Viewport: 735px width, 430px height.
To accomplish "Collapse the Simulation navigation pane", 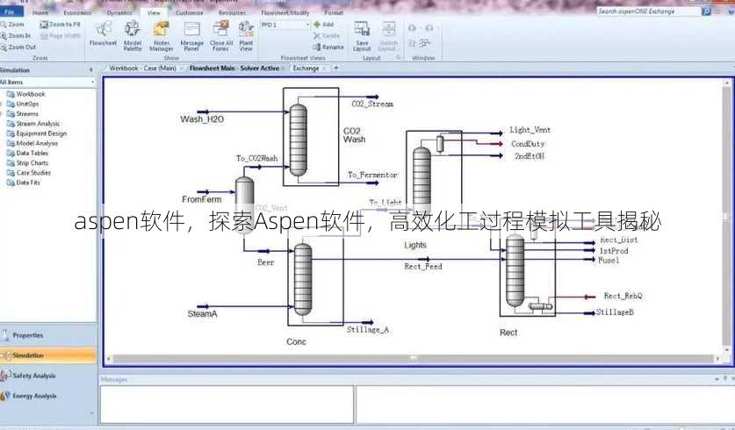I will pos(91,70).
